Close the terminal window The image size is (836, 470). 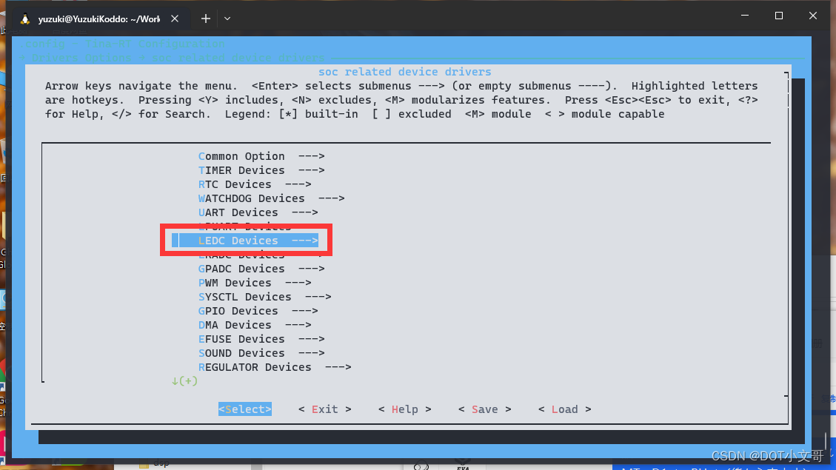pos(812,16)
